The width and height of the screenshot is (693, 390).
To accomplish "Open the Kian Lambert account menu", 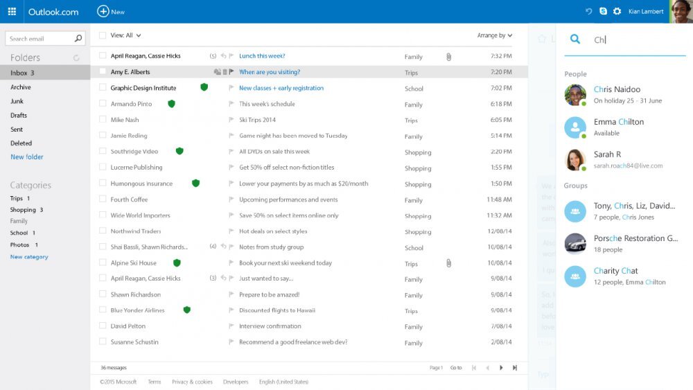I will coord(646,12).
